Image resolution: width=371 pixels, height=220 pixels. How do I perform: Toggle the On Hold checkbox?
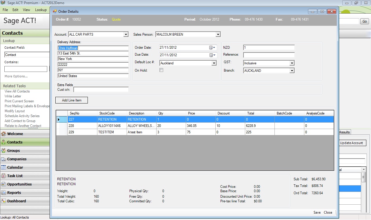point(161,70)
